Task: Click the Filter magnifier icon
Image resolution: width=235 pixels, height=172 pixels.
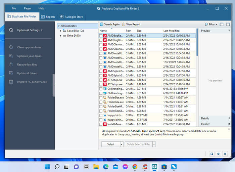Action: (206, 24)
